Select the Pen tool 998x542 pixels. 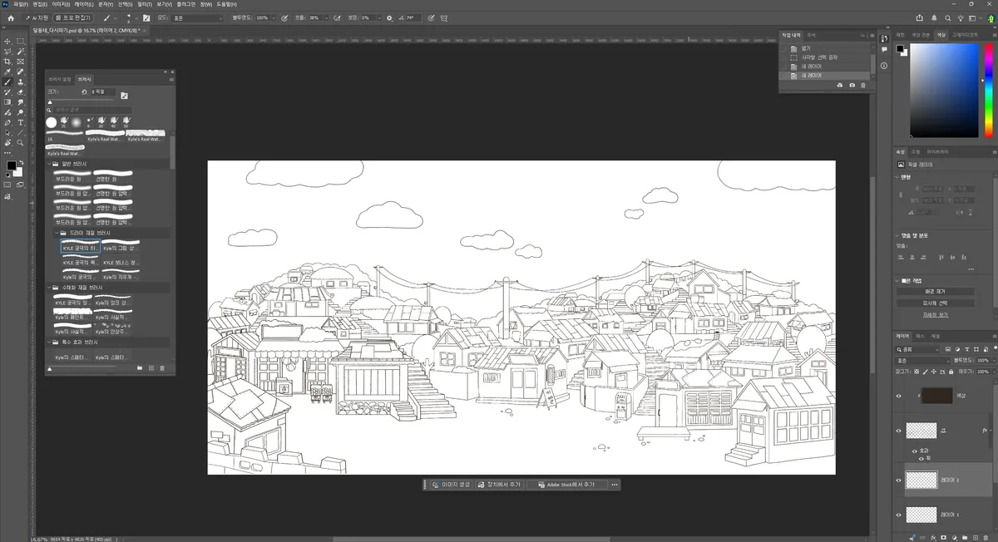coord(7,122)
